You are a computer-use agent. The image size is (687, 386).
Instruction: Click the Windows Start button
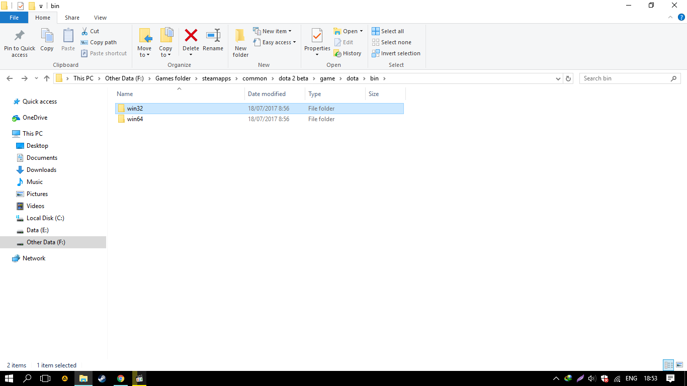(9, 378)
